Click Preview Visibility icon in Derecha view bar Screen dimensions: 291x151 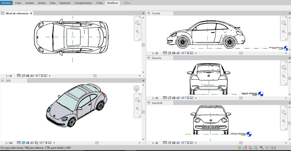[191, 98]
